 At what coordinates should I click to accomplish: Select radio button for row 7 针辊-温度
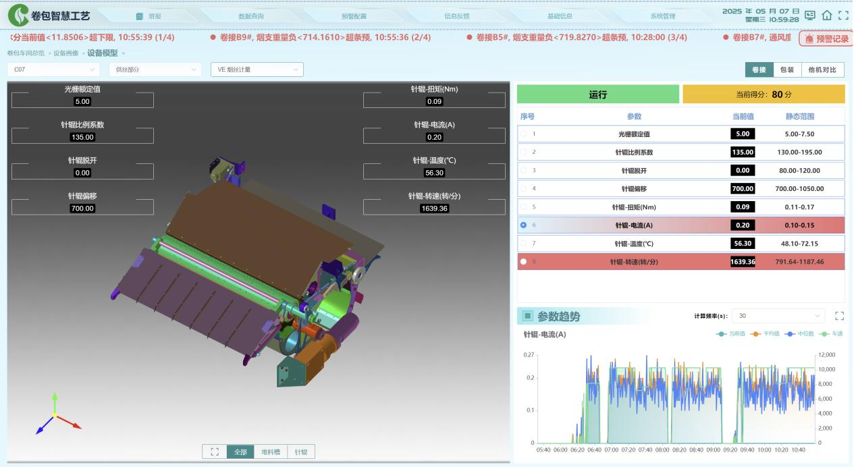coord(524,244)
